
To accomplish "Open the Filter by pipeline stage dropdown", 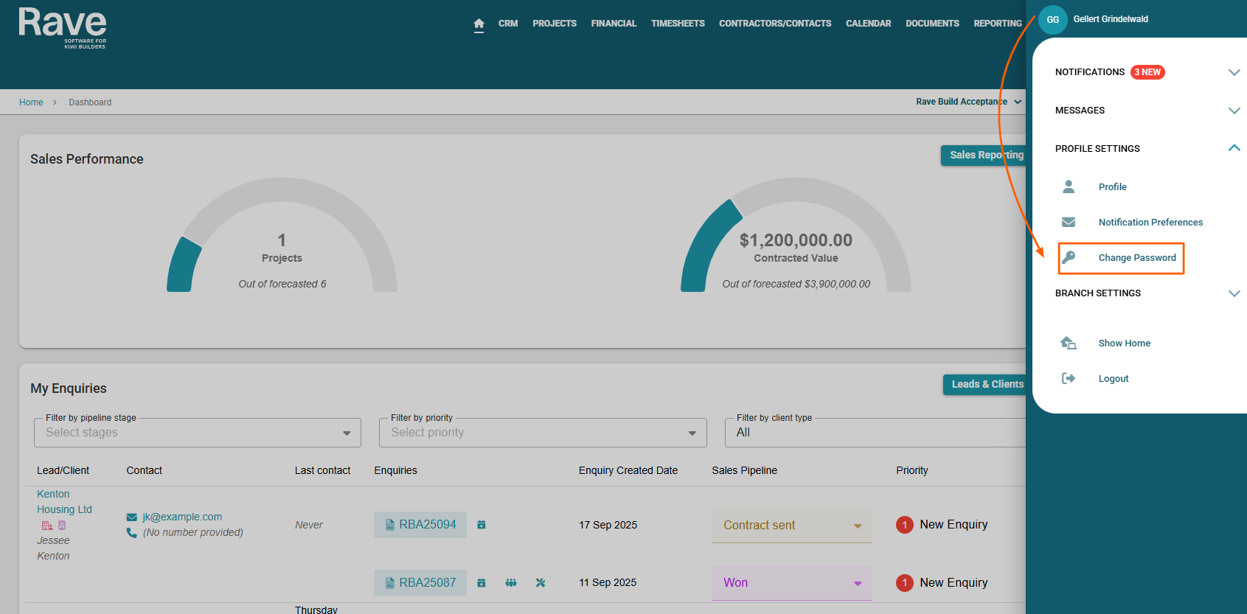I will [x=198, y=433].
